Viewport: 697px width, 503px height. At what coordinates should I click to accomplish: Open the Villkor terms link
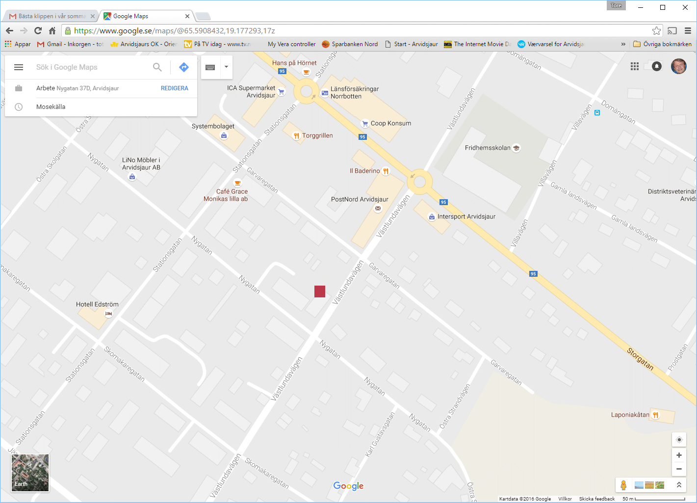[x=565, y=499]
